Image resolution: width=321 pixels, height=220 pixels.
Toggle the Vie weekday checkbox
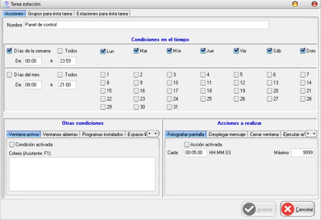point(236,51)
